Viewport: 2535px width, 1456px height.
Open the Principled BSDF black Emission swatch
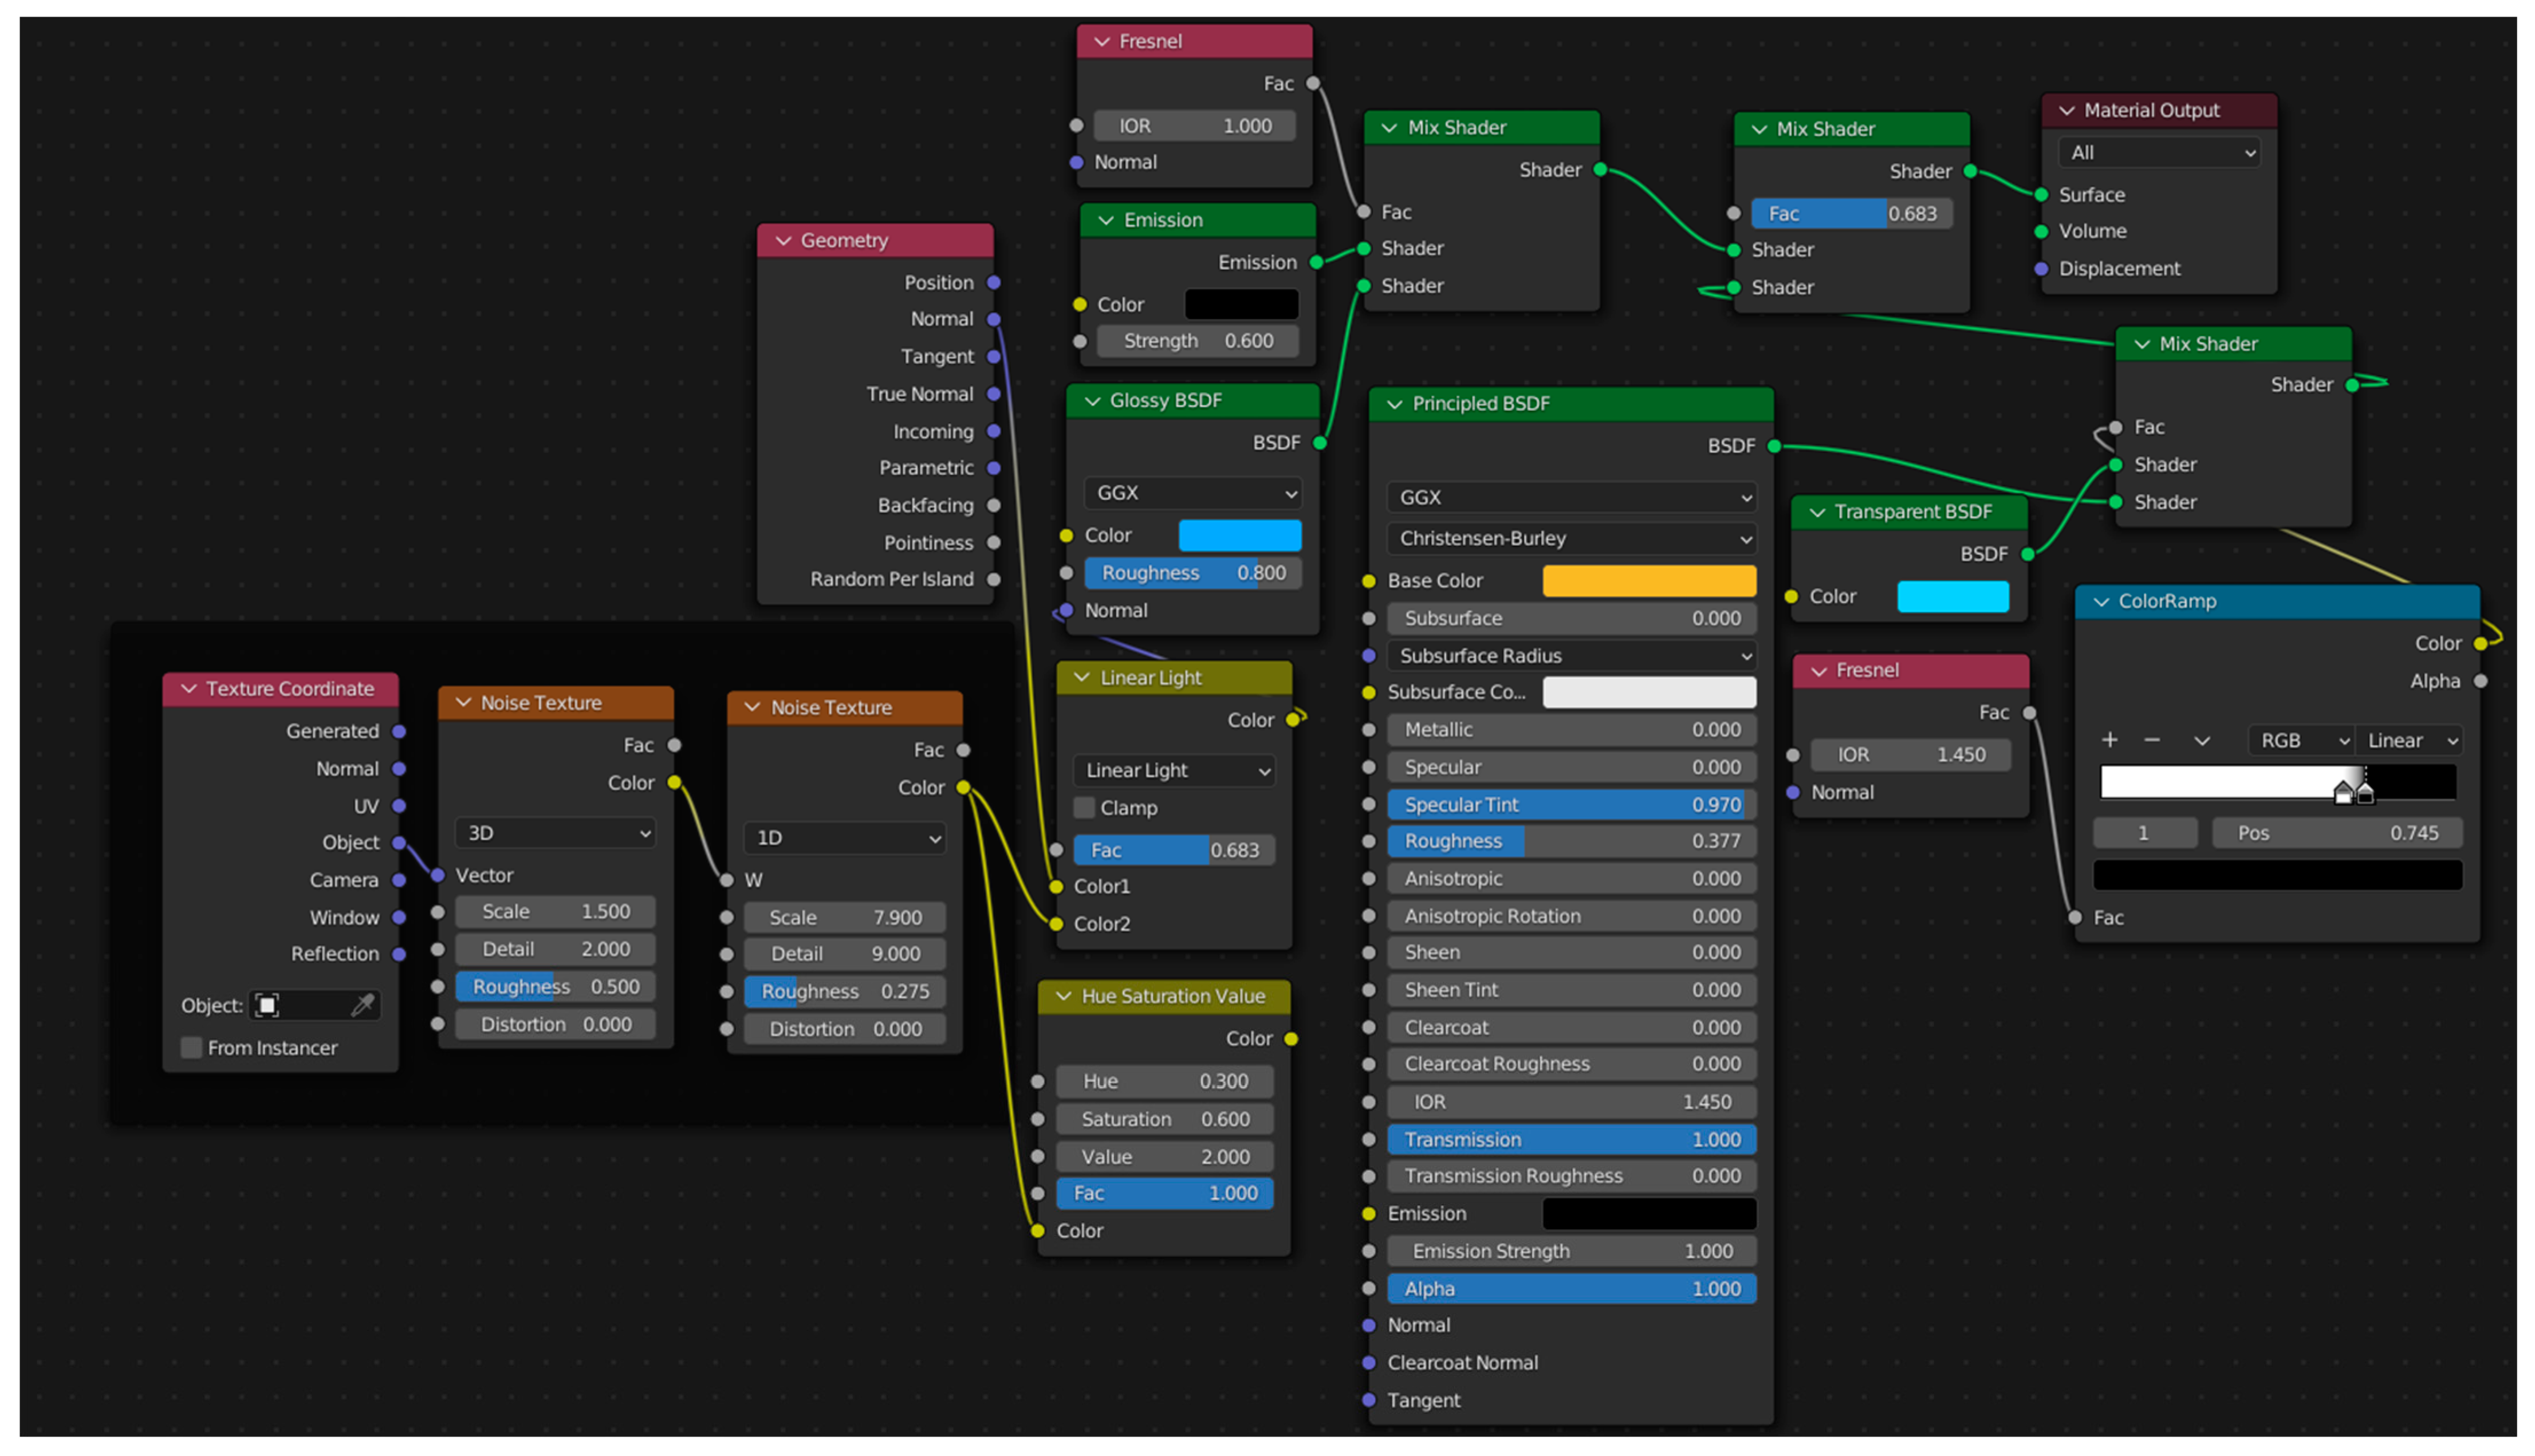(x=1649, y=1214)
